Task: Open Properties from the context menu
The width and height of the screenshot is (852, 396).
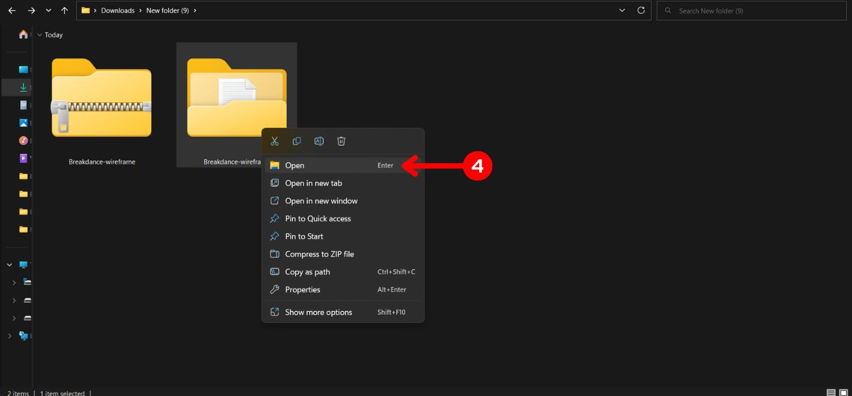Action: click(x=302, y=289)
